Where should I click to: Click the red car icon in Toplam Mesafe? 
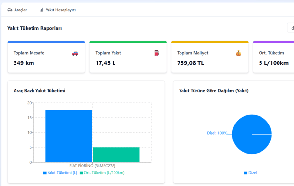tap(75, 53)
